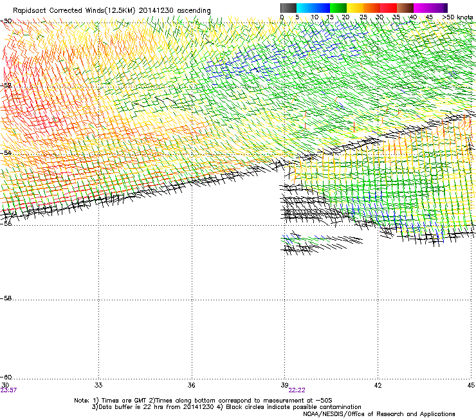Click the longitude label '45'
This screenshot has height=418, width=476.
471,385
